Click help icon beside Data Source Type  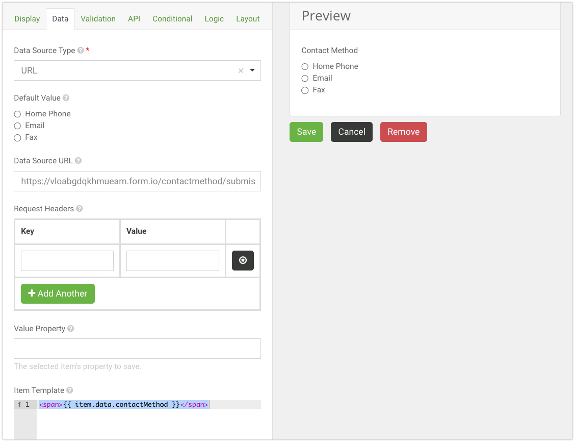(x=81, y=51)
